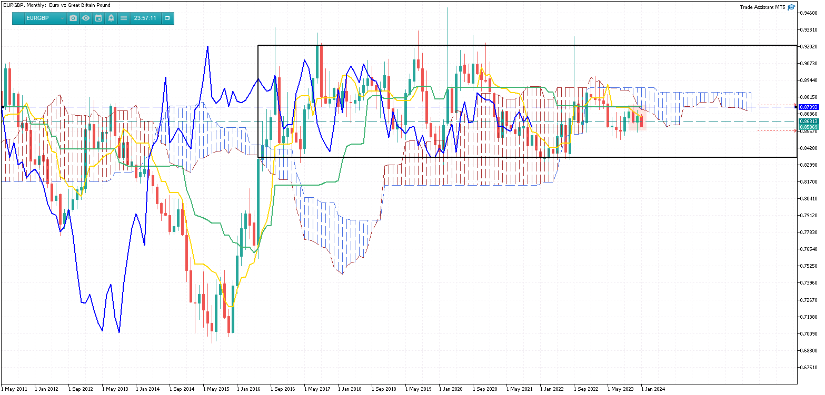Select the 0.85869 price label

[809, 127]
